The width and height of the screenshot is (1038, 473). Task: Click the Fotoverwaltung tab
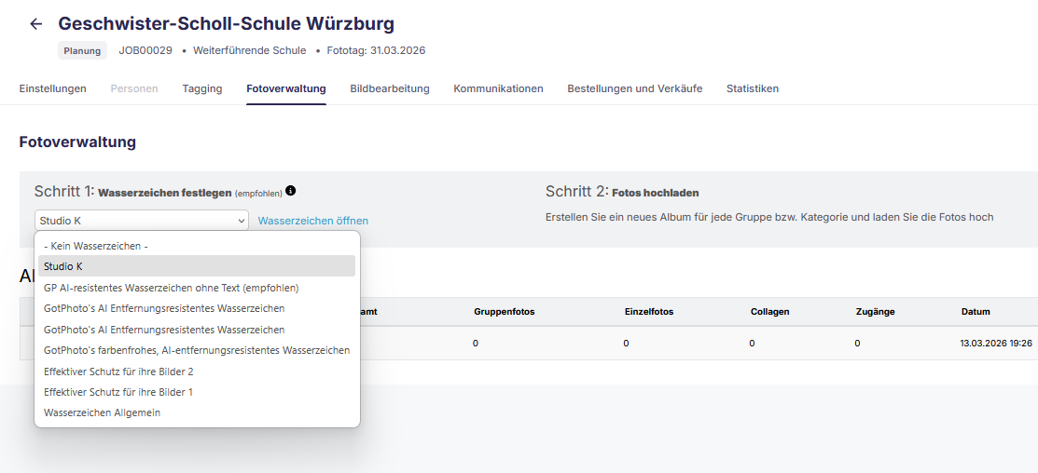coord(286,88)
